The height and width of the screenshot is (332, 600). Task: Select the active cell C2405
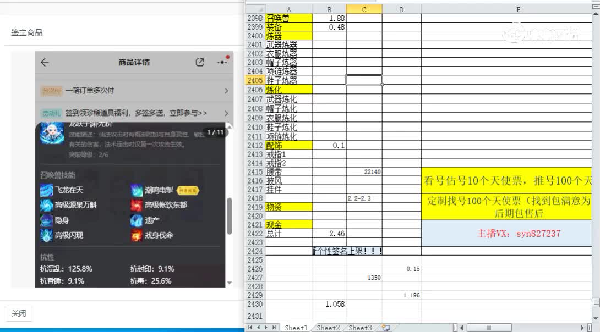[x=364, y=80]
